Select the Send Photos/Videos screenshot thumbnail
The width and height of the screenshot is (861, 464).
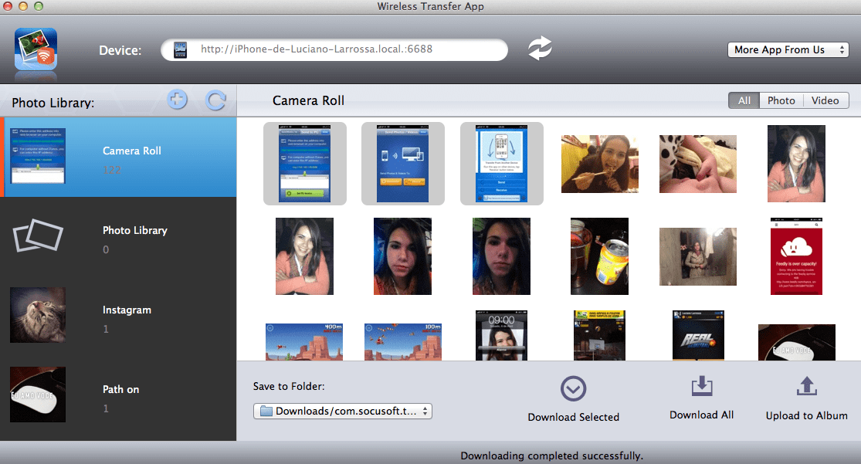point(402,164)
